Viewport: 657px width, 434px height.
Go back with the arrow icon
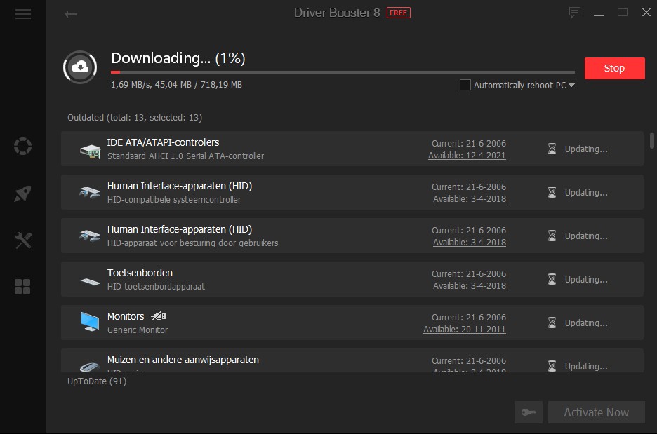pos(70,15)
